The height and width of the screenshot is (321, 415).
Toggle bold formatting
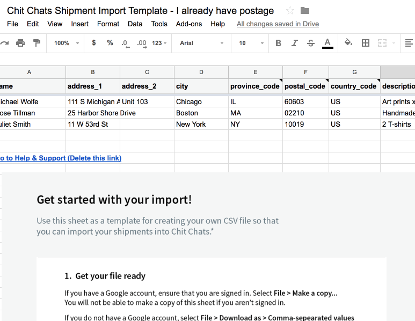278,43
